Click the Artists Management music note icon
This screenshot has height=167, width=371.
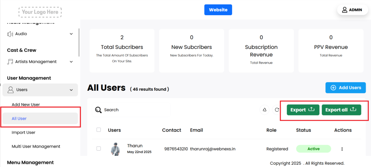click(10, 62)
